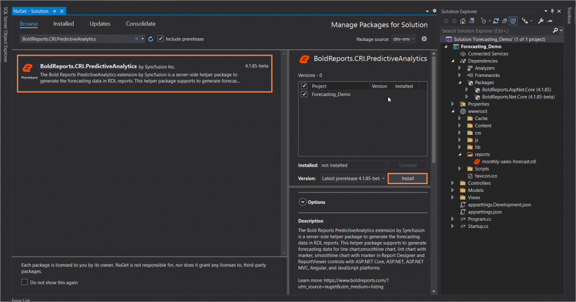Expand the Analyzers node
Image resolution: width=576 pixels, height=302 pixels.
[x=460, y=68]
